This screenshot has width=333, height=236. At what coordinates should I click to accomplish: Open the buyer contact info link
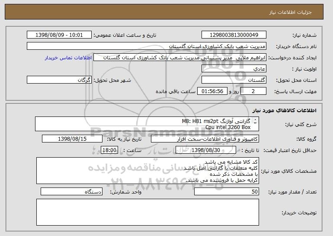point(68,58)
